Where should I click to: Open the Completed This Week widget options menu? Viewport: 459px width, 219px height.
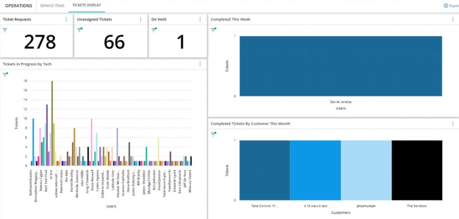[453, 19]
